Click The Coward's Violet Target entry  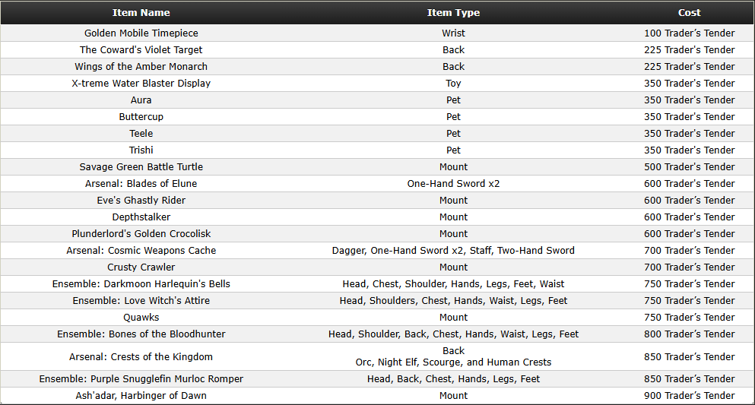pos(141,50)
